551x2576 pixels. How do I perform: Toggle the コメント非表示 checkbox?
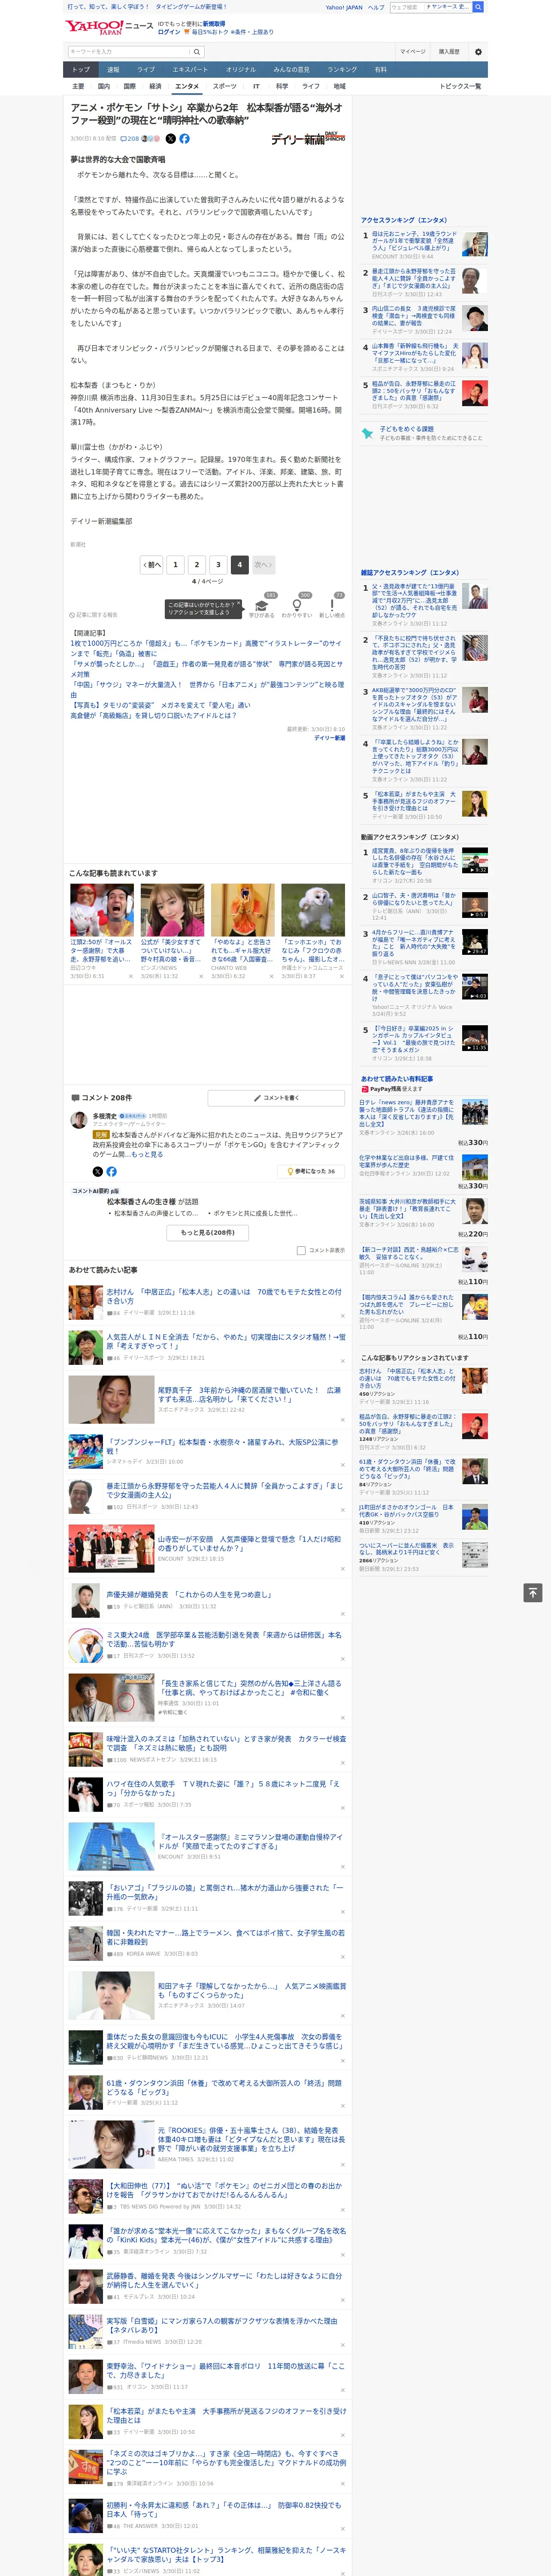point(301,1250)
